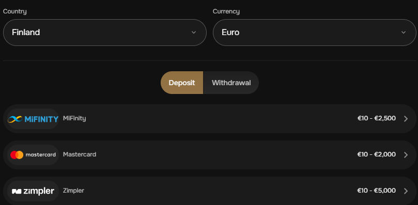Click the €10 - €5,000 limit text
Viewport: 418px width, 205px height.
coord(377,191)
